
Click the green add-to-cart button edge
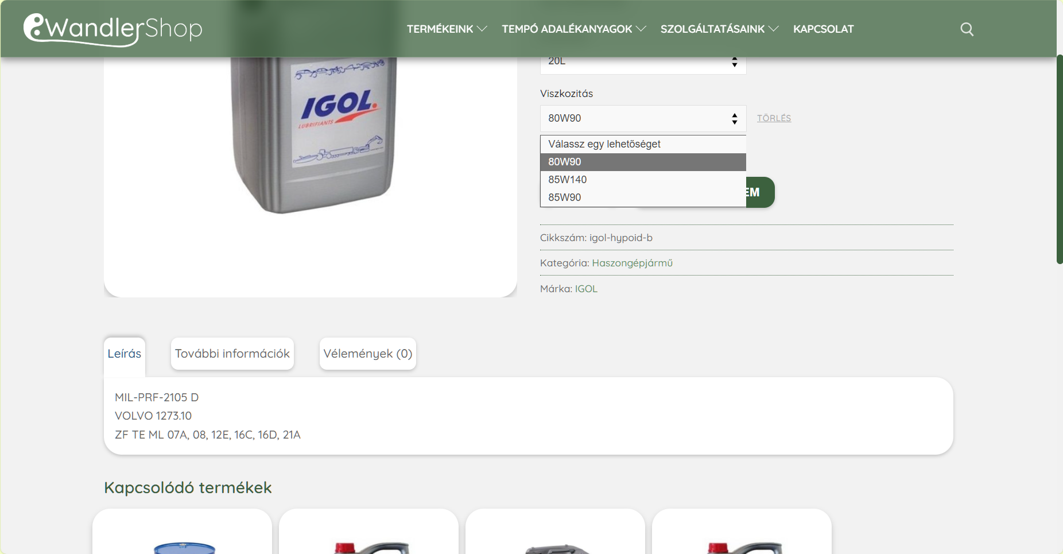point(761,192)
